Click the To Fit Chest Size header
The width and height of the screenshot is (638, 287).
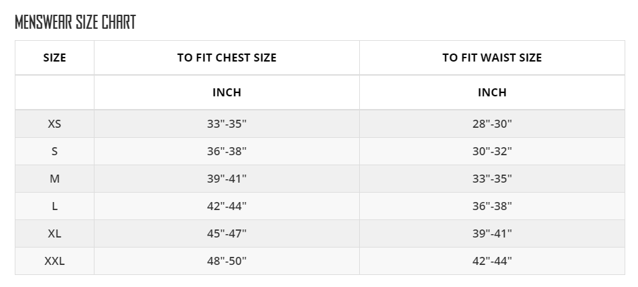[227, 58]
